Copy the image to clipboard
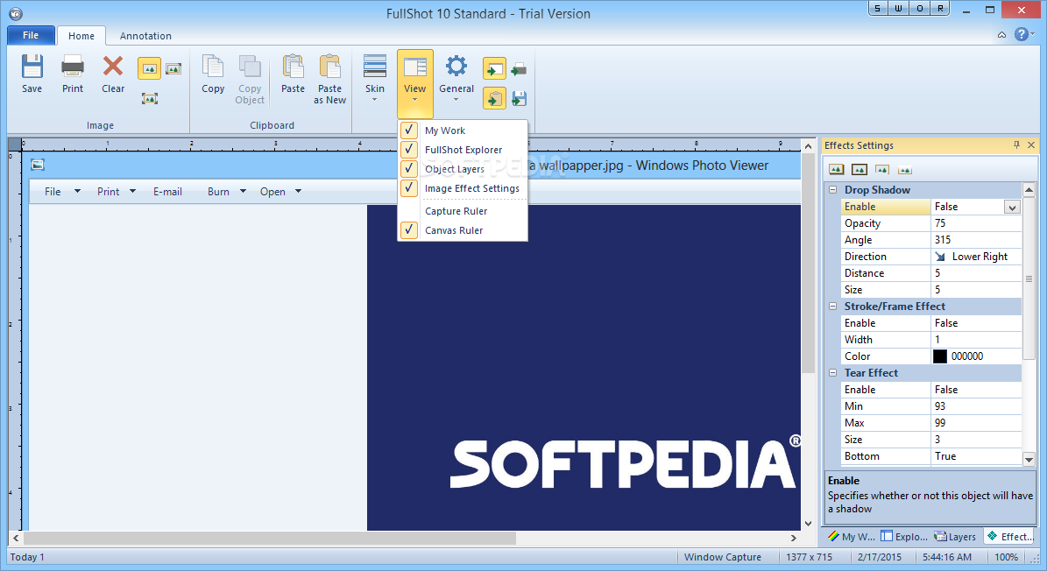 [x=213, y=74]
